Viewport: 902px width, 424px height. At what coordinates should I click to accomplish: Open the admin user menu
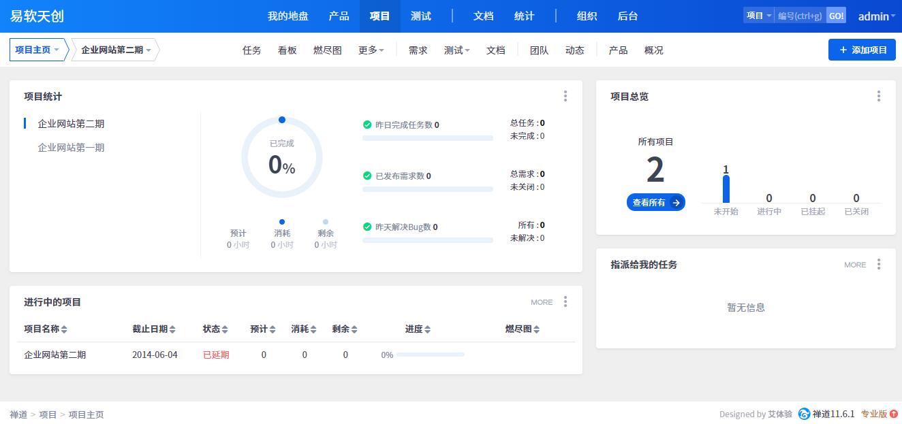[877, 16]
